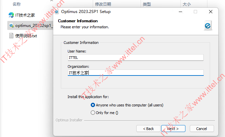Screen dimensions: 225x137
Task: Sort Explorer files by 大小 column
Action: 186,4
